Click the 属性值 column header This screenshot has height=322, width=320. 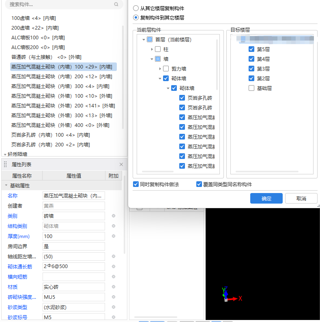[x=74, y=176]
